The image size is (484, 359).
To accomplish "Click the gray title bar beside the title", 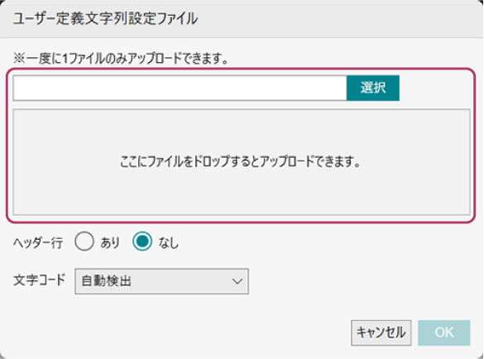I will point(339,18).
